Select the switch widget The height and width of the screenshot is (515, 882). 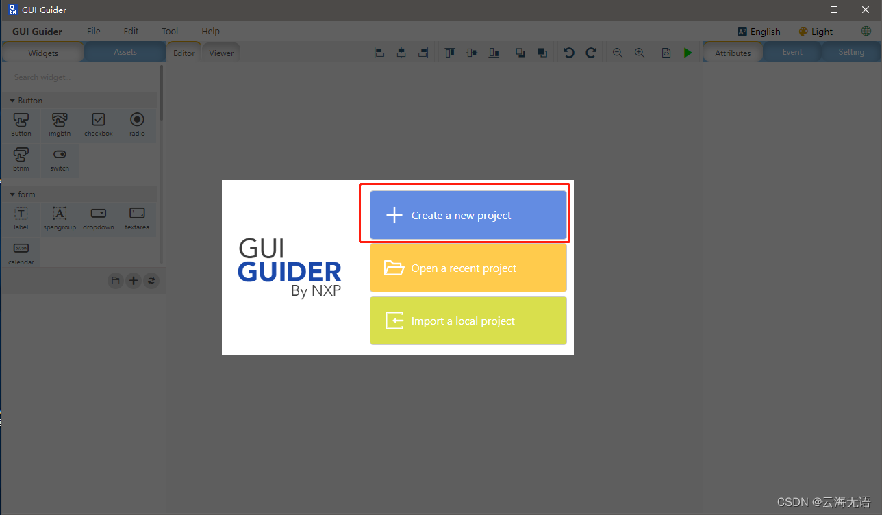click(60, 160)
